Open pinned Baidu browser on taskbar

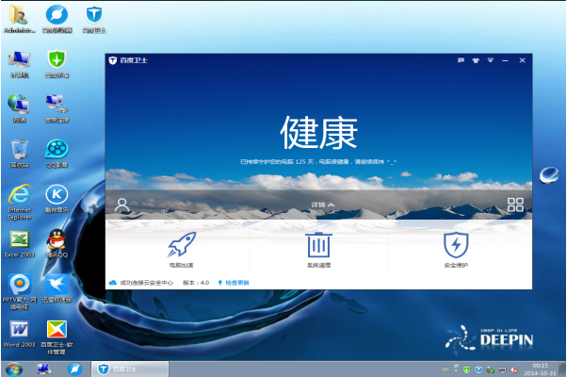point(74,369)
